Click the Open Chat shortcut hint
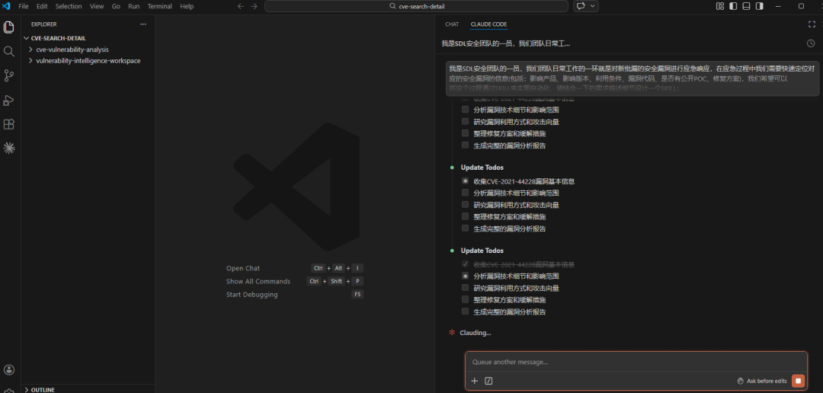The width and height of the screenshot is (823, 393). 243,268
